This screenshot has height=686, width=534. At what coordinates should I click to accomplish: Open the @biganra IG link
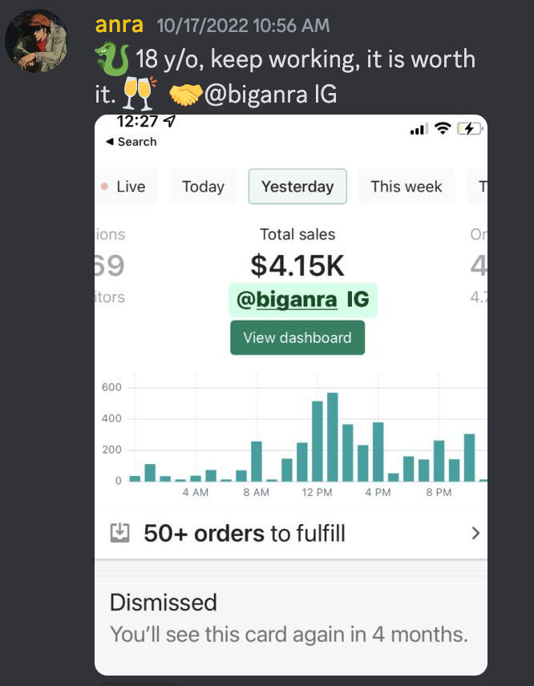coord(302,300)
